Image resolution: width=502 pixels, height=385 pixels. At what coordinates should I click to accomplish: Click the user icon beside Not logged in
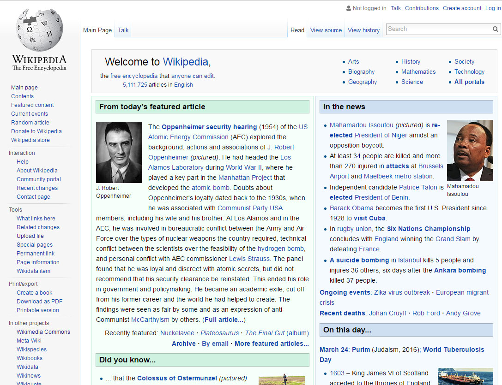(x=349, y=8)
